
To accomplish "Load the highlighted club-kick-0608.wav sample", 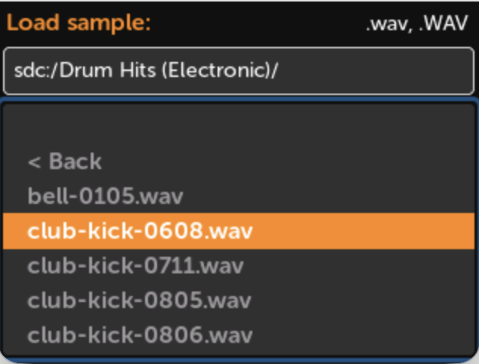I will click(x=140, y=231).
